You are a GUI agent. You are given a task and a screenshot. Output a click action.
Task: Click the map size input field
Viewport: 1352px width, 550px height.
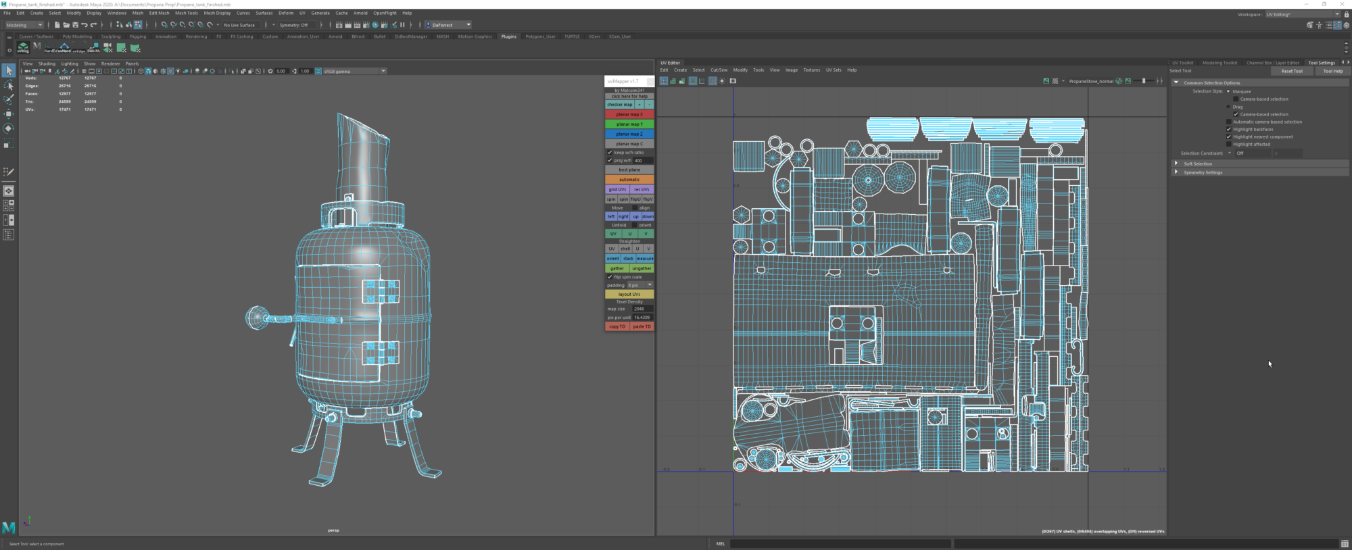[x=642, y=309]
